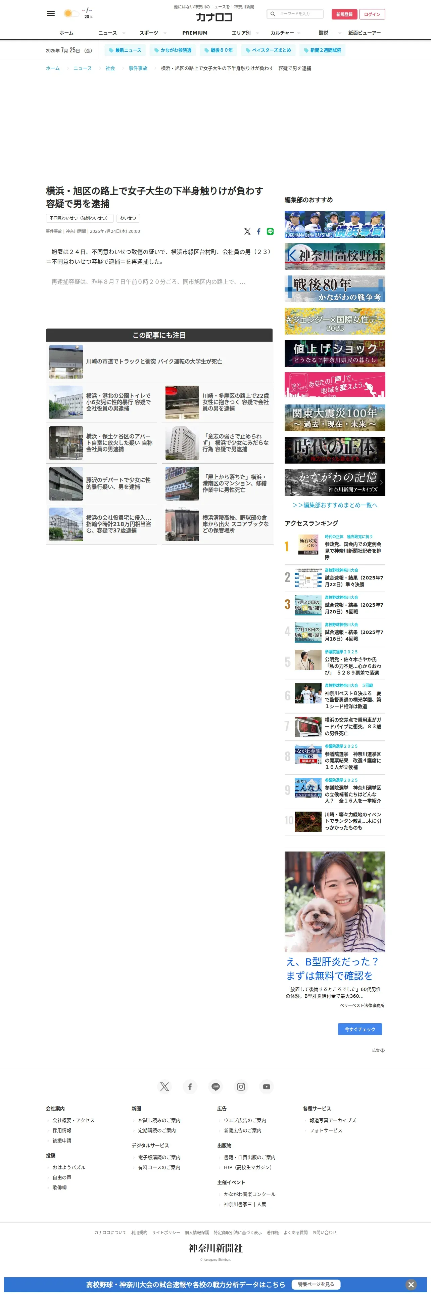Open 利用規約 footer link

pos(139,1232)
